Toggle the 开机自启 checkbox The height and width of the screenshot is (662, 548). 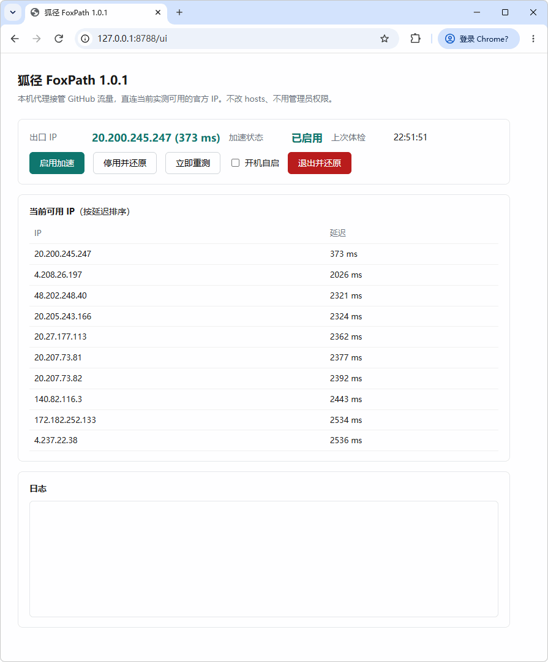coord(235,163)
